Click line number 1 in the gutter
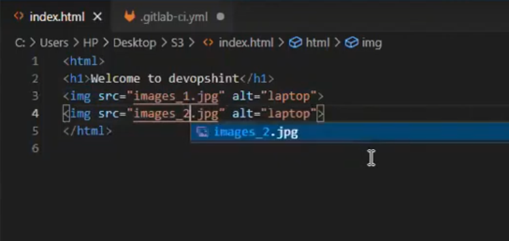 coord(35,61)
